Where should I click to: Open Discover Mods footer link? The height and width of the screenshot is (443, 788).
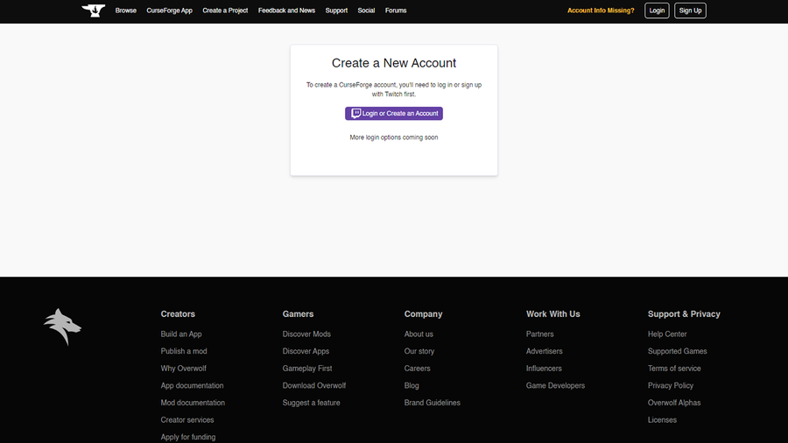pos(306,334)
